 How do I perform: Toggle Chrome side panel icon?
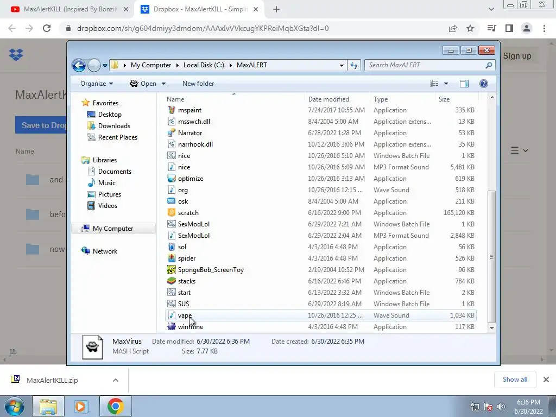(x=509, y=28)
